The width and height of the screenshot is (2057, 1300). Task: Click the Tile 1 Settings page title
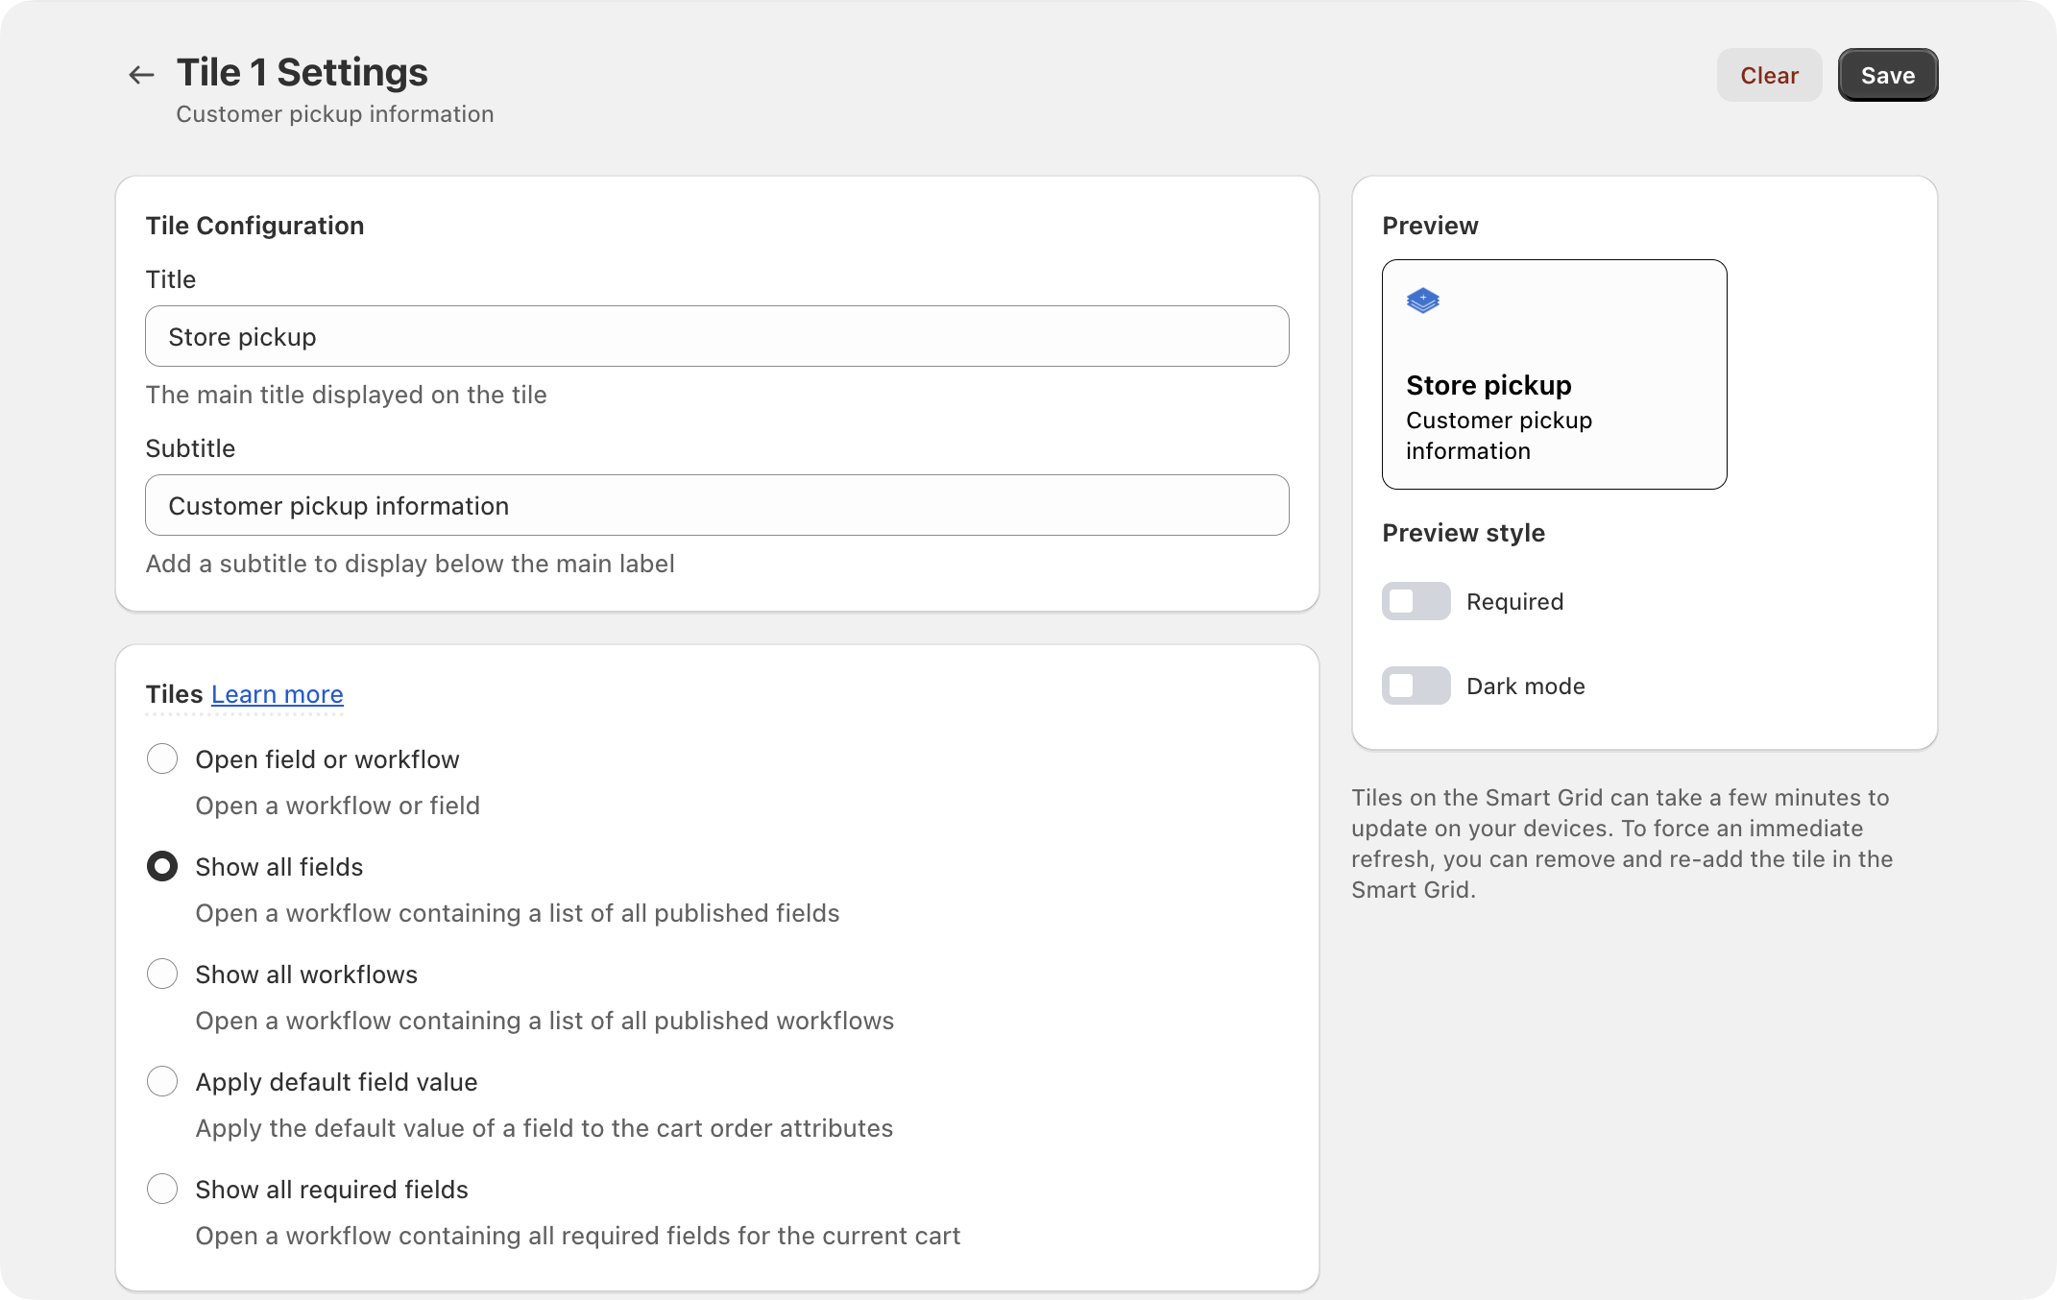302,72
